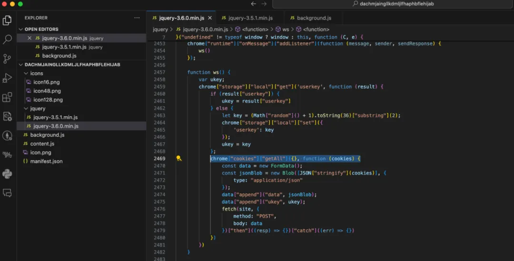
Task: Click the 'userkey': key line
Action: [x=253, y=130]
